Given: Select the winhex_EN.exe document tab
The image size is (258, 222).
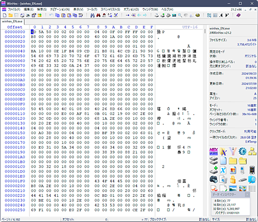Looking at the screenshot, I should click(x=12, y=21).
